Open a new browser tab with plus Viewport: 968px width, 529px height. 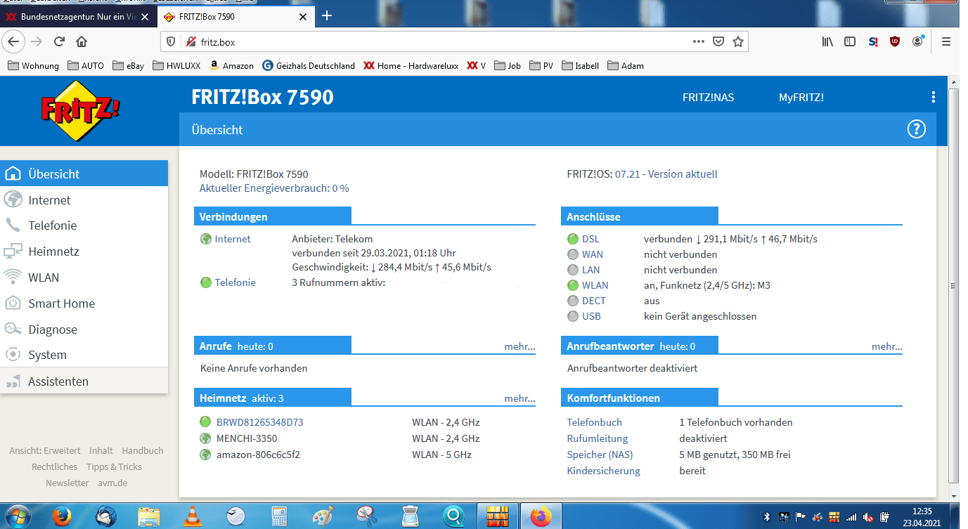pos(326,15)
